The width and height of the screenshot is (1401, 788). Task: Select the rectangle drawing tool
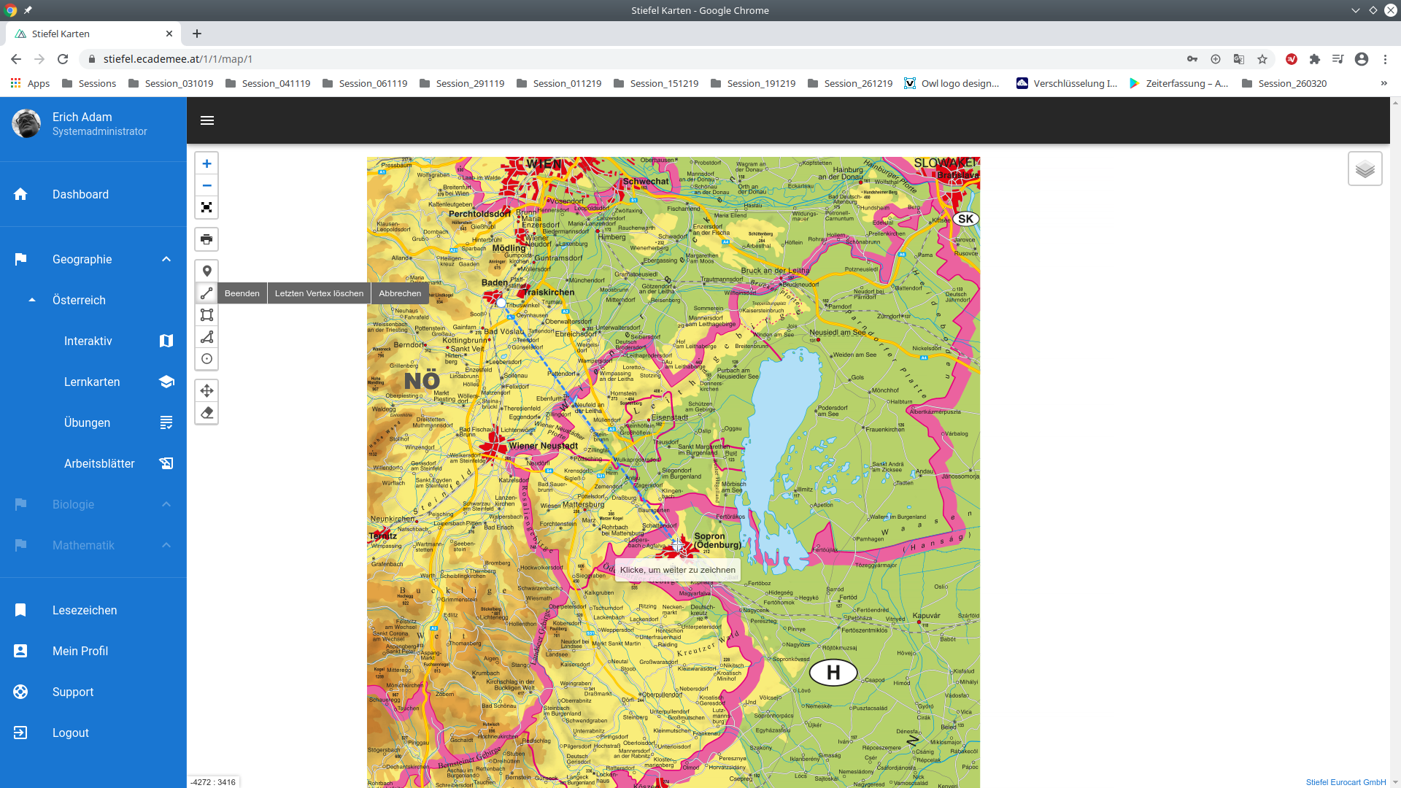tap(207, 314)
